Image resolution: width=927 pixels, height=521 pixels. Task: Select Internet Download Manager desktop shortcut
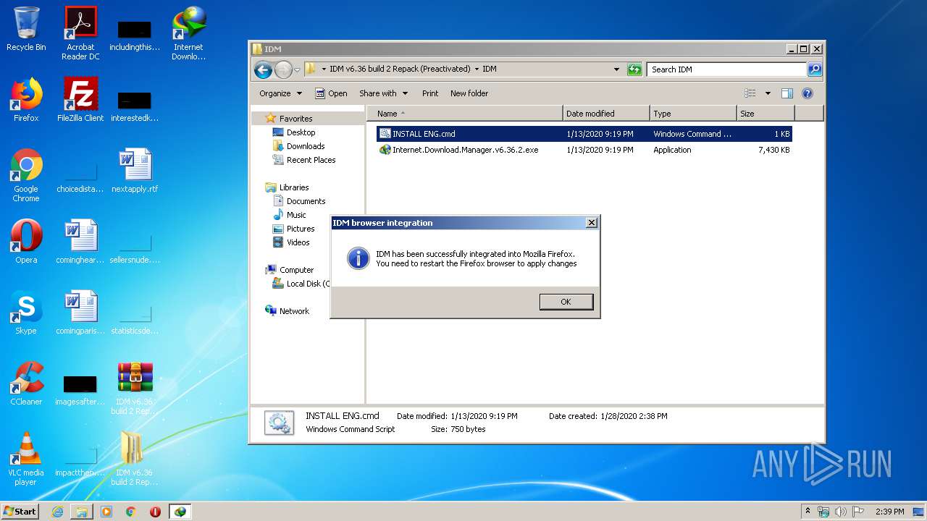click(188, 33)
